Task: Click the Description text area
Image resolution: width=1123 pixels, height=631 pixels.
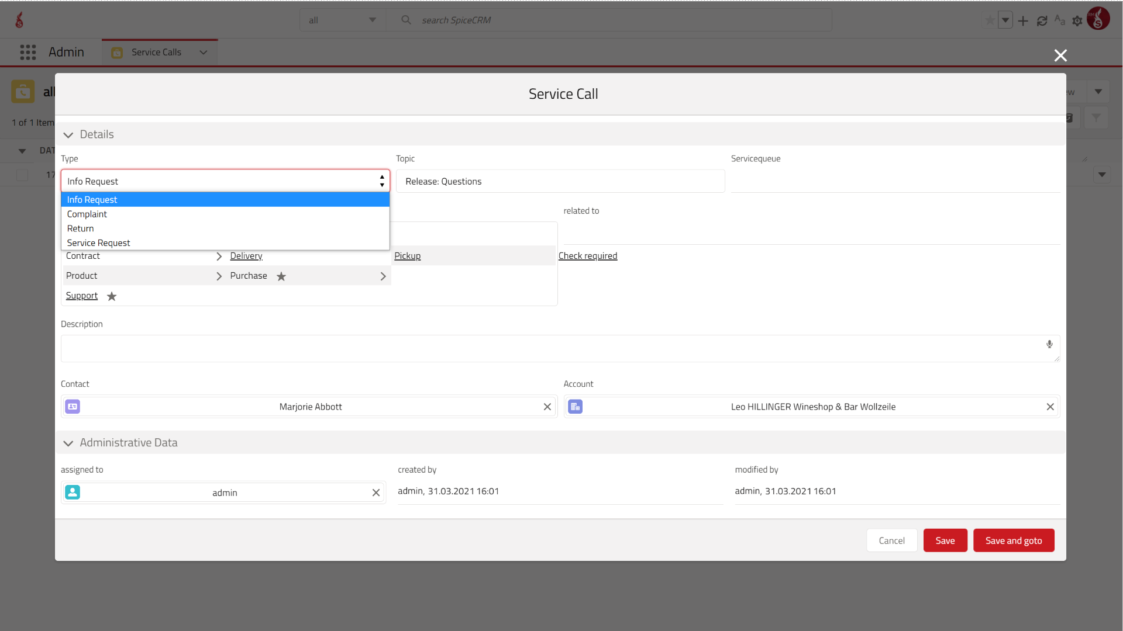Action: click(560, 348)
